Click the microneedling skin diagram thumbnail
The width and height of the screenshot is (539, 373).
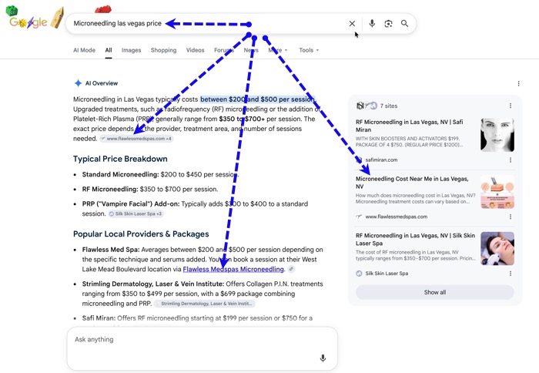pos(497,192)
